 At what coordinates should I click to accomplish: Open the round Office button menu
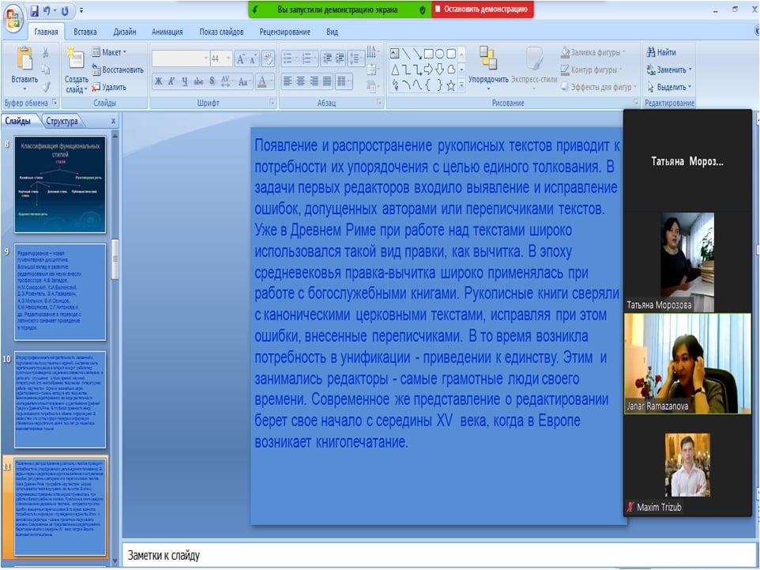coord(13,18)
